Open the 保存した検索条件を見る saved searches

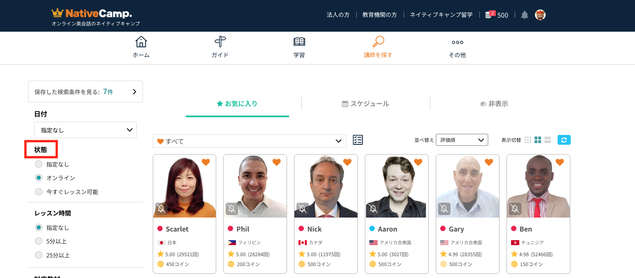pyautogui.click(x=85, y=92)
